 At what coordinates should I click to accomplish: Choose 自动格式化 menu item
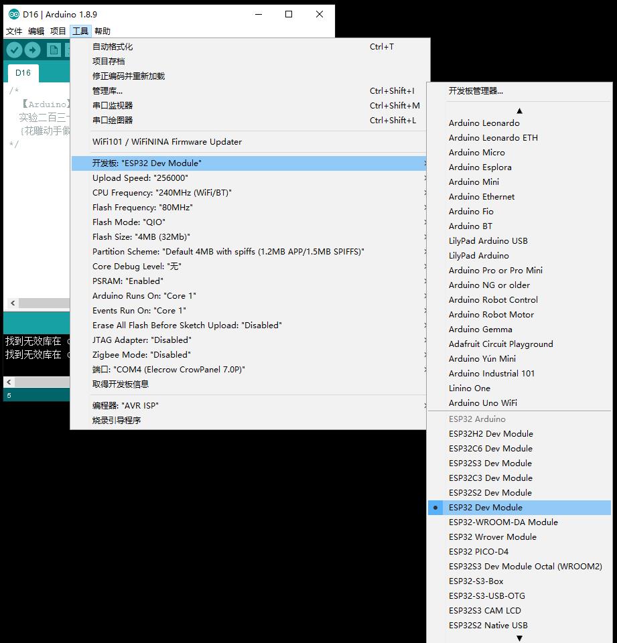pos(251,47)
